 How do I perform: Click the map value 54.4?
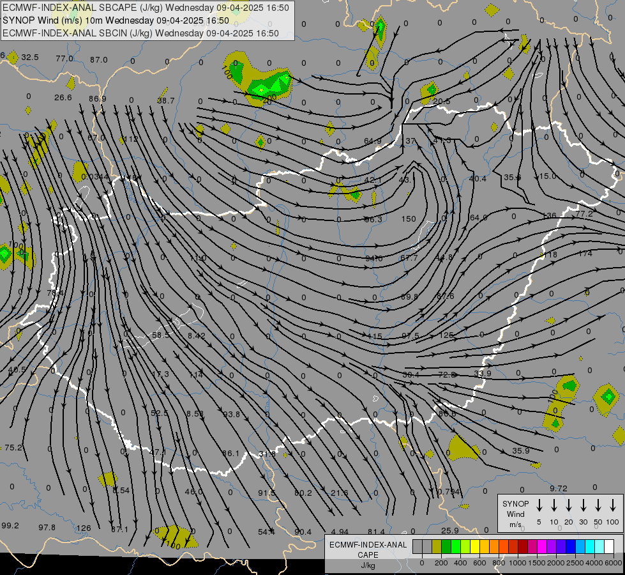tap(266, 532)
